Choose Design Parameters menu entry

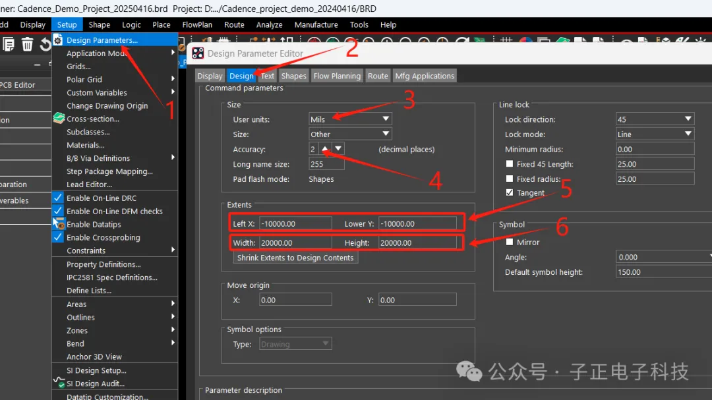point(115,40)
